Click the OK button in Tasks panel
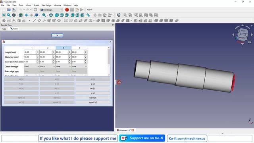The height and width of the screenshot is (143, 254). click(57, 35)
